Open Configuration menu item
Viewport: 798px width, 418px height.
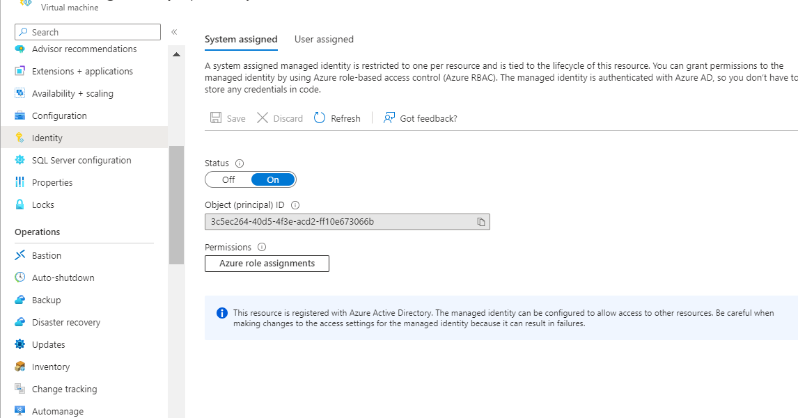point(84,115)
